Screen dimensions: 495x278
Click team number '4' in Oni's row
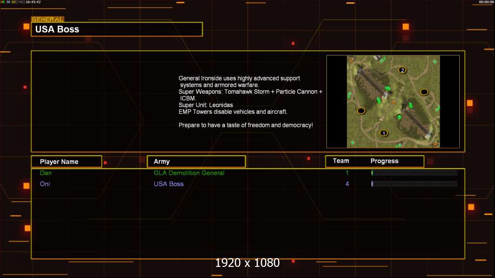click(347, 184)
